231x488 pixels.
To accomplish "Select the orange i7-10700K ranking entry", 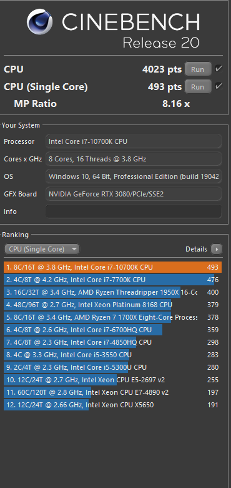I will pyautogui.click(x=113, y=267).
